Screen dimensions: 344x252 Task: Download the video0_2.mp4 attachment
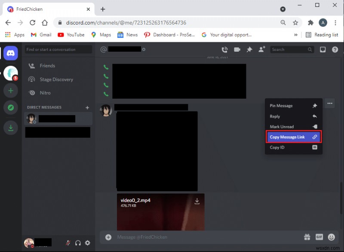coord(197,201)
